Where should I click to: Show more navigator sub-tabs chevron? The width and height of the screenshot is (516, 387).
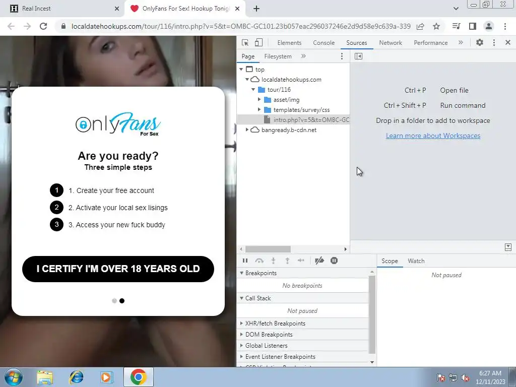[303, 56]
